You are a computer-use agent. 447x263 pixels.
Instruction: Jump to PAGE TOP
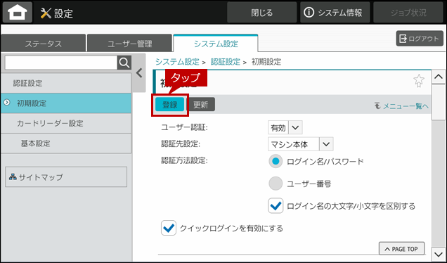pyautogui.click(x=401, y=249)
